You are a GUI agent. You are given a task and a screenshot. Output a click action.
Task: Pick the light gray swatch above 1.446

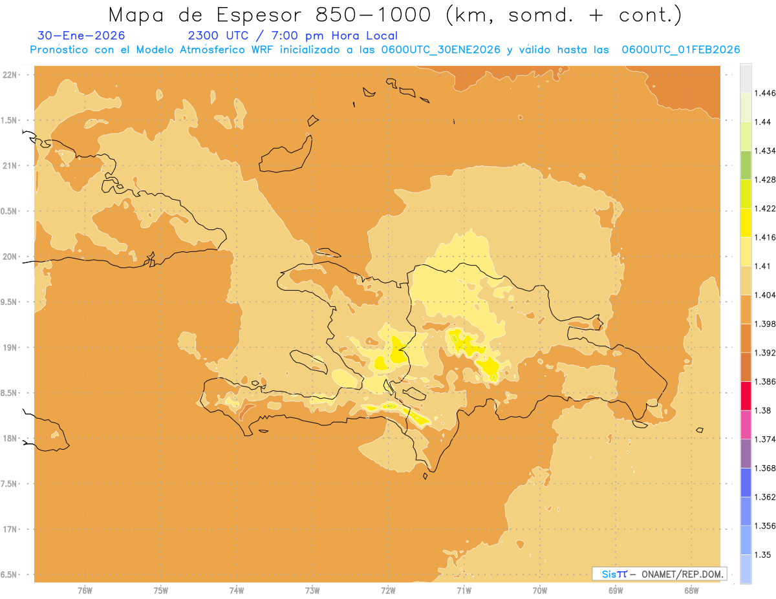(746, 78)
